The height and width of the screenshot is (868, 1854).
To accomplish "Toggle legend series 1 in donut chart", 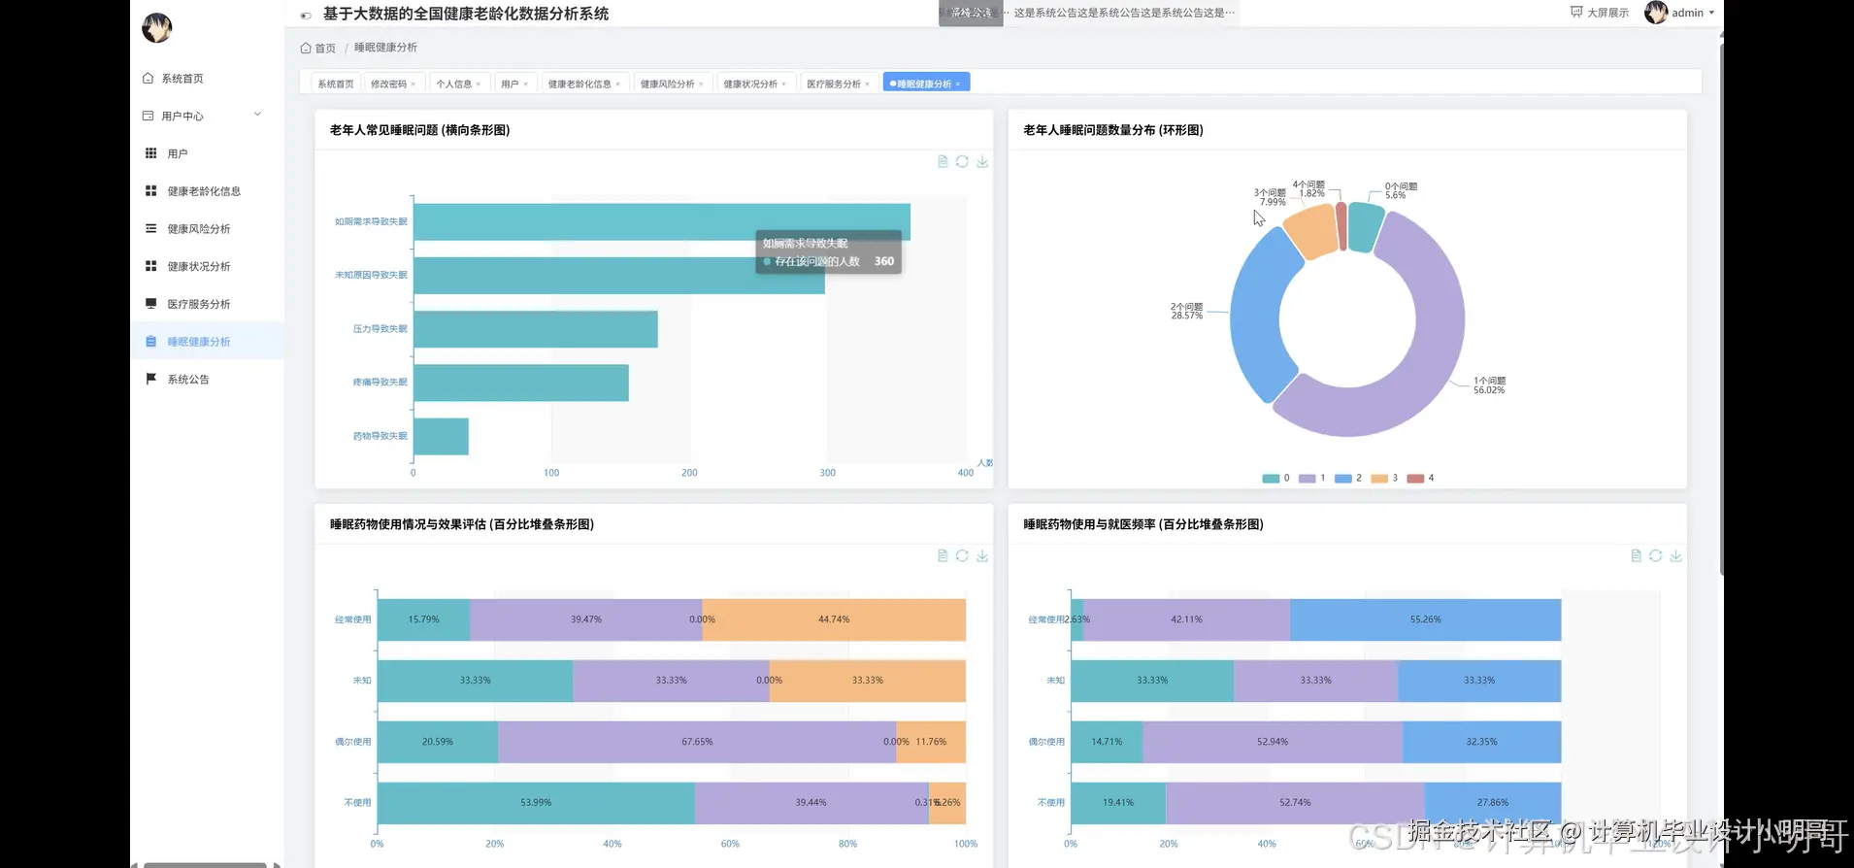I will (x=1311, y=478).
